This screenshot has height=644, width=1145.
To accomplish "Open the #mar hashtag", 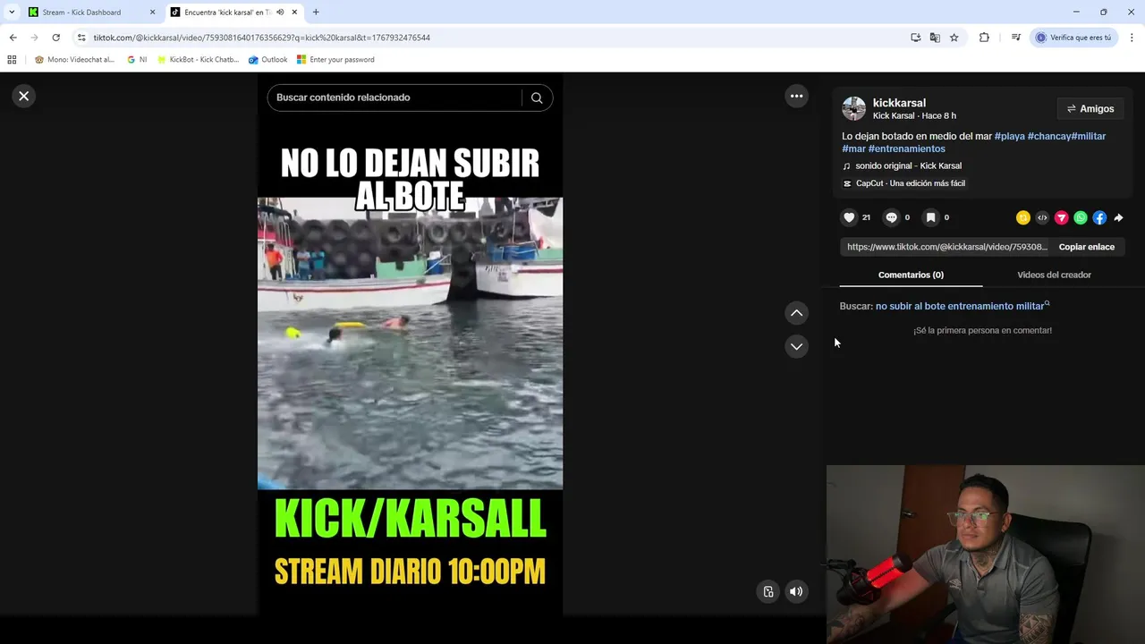I will point(853,148).
